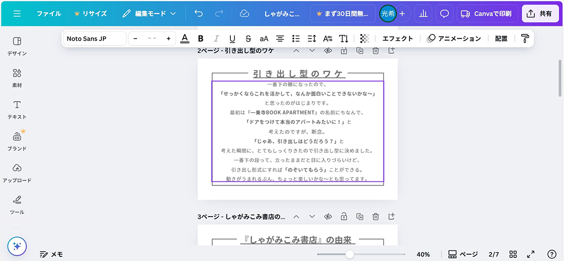Screen dimensions: 564x261
Task: Decrease font size with minus
Action: pyautogui.click(x=135, y=39)
